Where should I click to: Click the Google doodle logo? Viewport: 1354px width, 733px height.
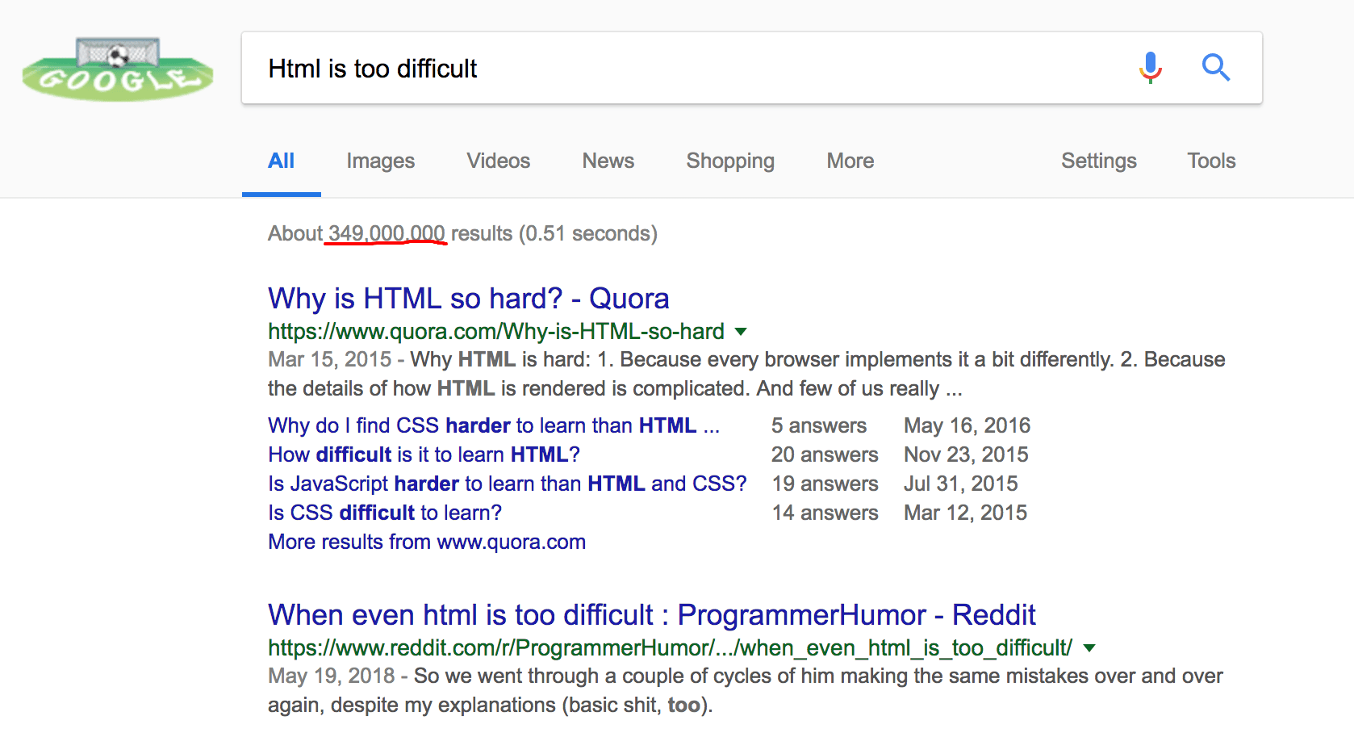(x=118, y=69)
